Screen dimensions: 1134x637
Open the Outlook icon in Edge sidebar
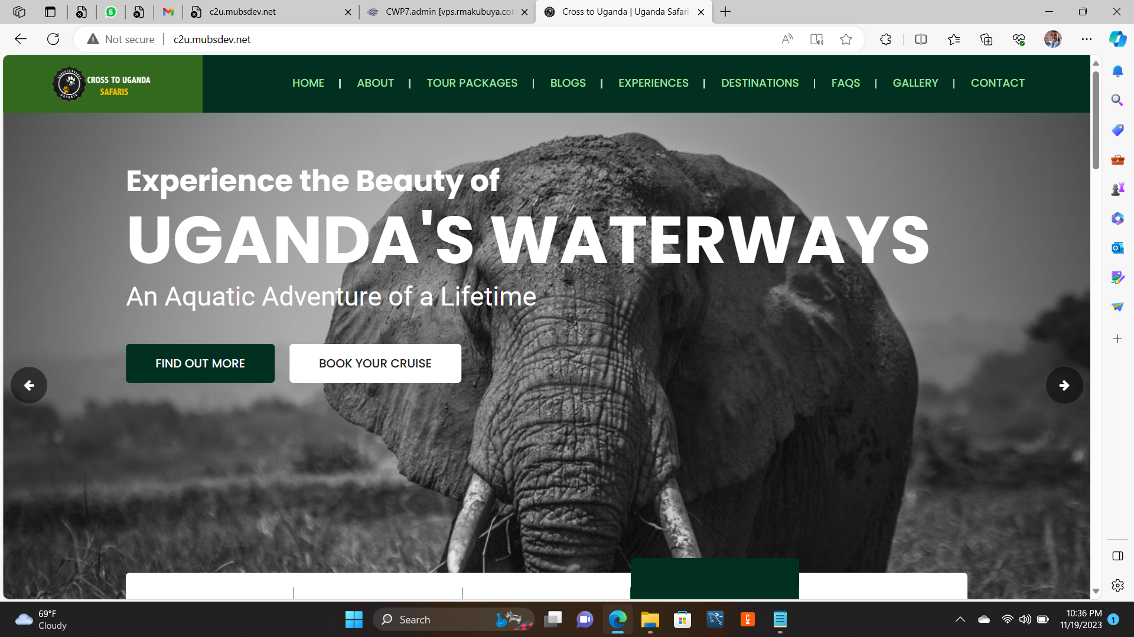point(1117,248)
